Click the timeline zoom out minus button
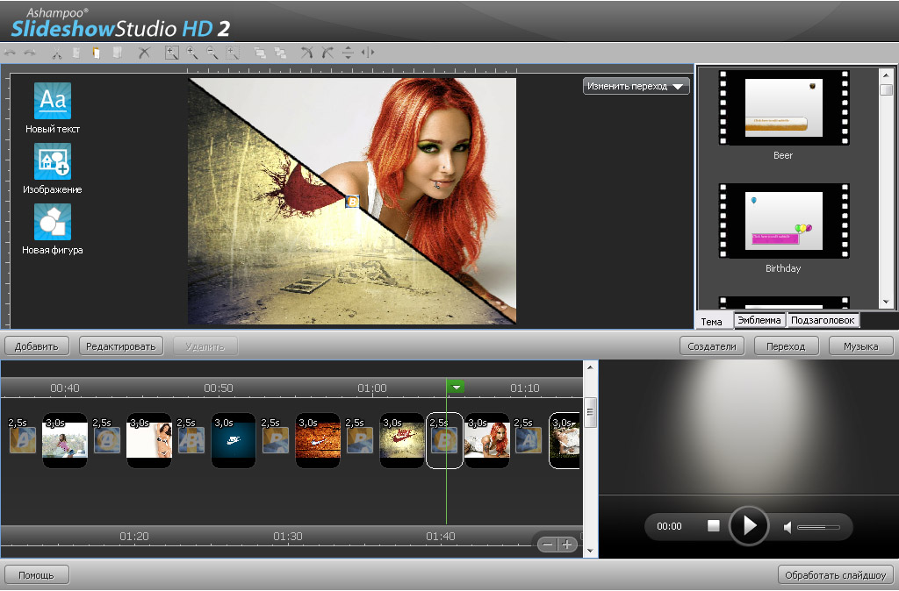Image resolution: width=899 pixels, height=591 pixels. [548, 545]
